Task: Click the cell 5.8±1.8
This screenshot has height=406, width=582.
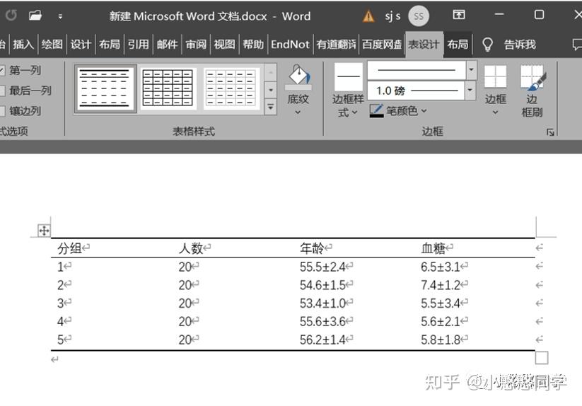Action: click(440, 340)
